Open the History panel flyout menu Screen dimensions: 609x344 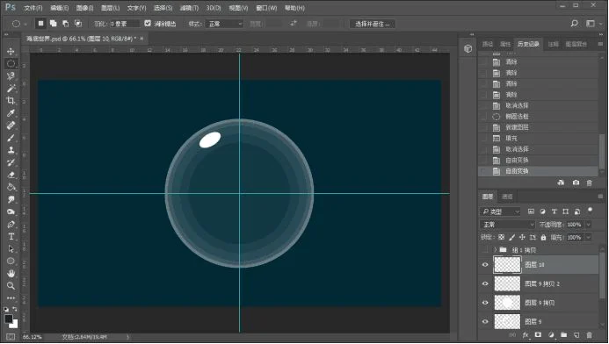[x=600, y=44]
